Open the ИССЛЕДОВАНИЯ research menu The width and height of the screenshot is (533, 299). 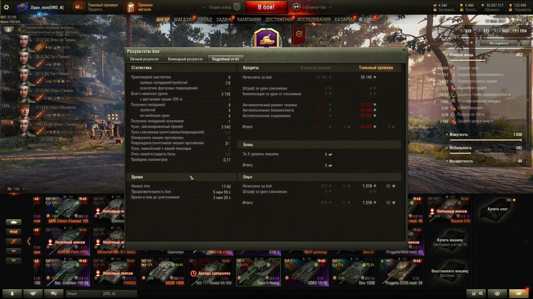[314, 19]
